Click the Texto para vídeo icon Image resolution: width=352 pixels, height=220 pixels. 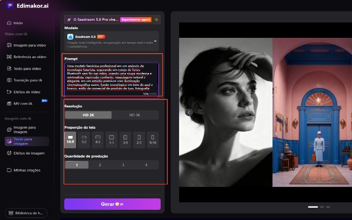point(9,69)
